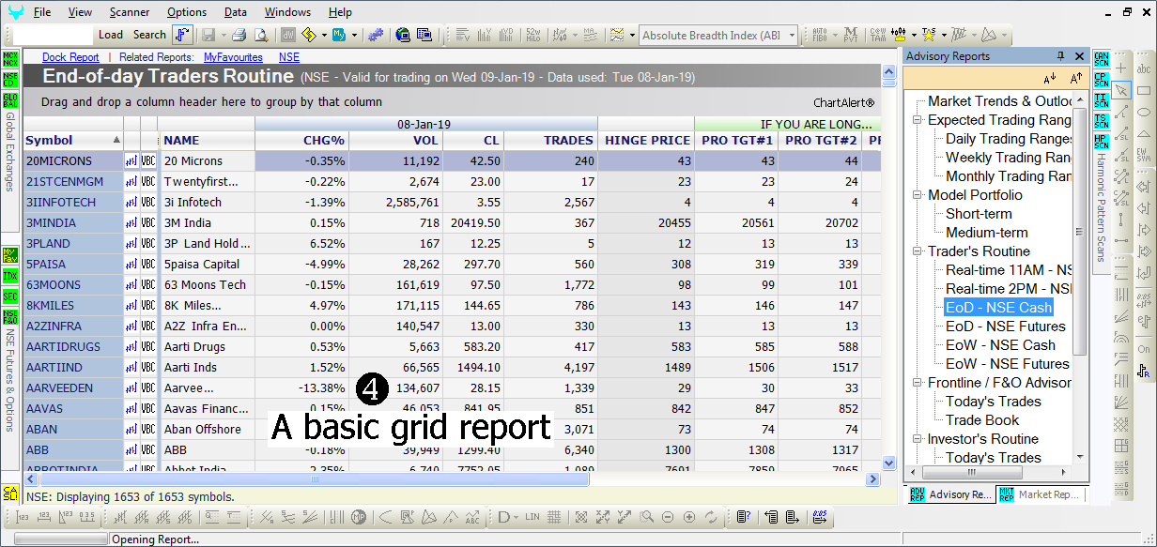Collapse the Expected Trading Range tree node
The image size is (1157, 547).
tap(917, 120)
